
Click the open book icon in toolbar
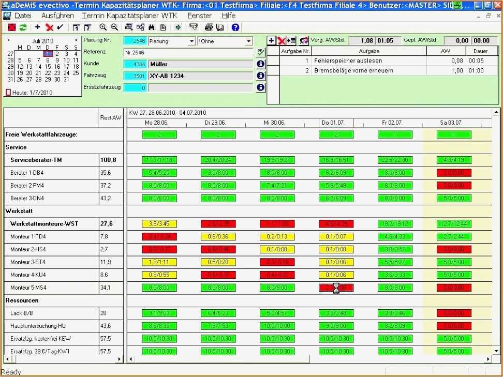[x=220, y=27]
